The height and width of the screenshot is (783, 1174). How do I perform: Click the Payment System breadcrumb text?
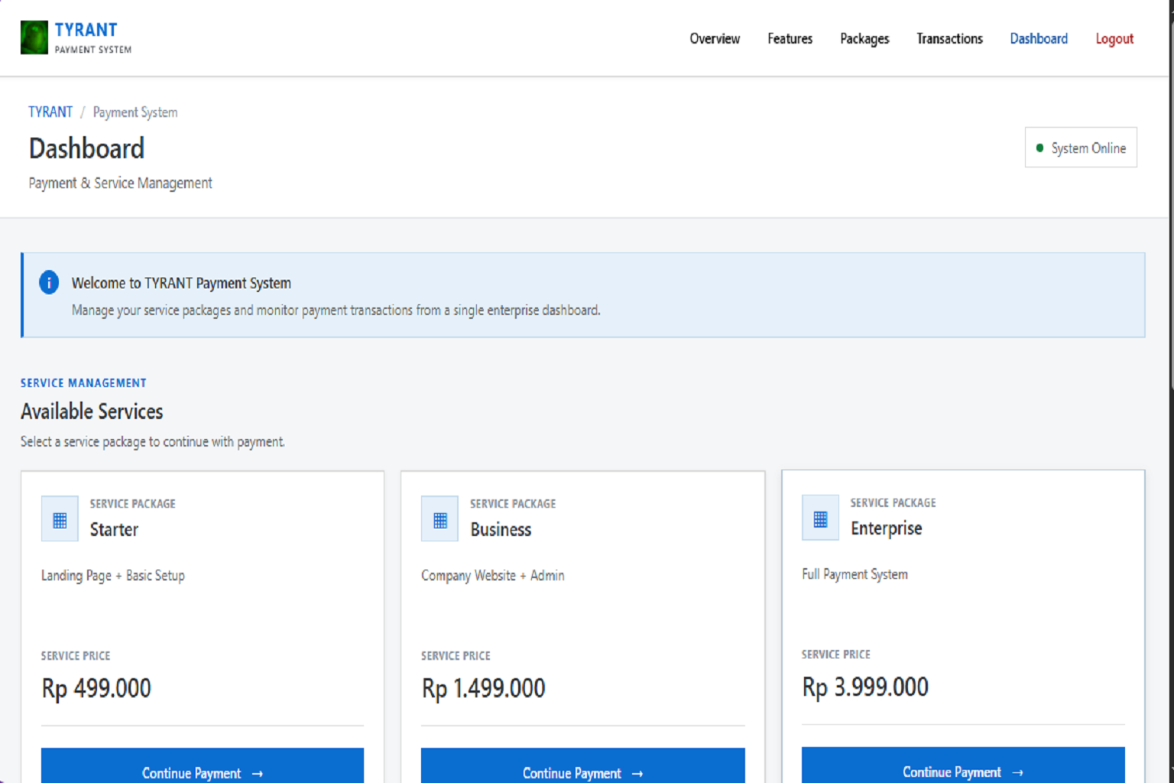135,112
